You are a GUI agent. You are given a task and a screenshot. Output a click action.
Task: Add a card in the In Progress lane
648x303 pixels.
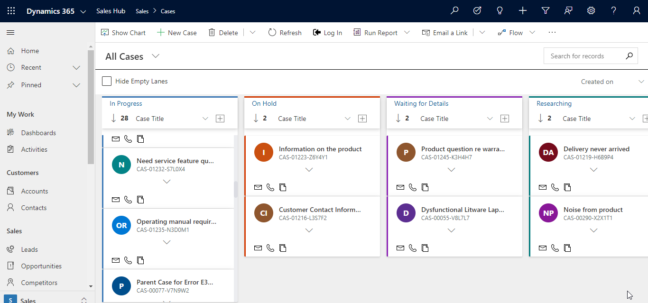click(x=220, y=119)
